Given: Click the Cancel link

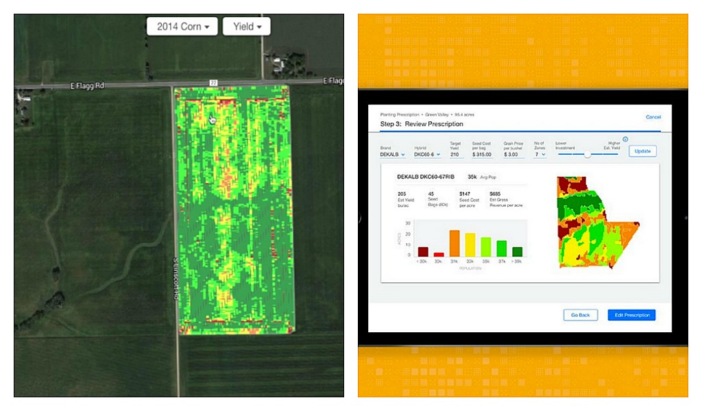Looking at the screenshot, I should click(653, 117).
